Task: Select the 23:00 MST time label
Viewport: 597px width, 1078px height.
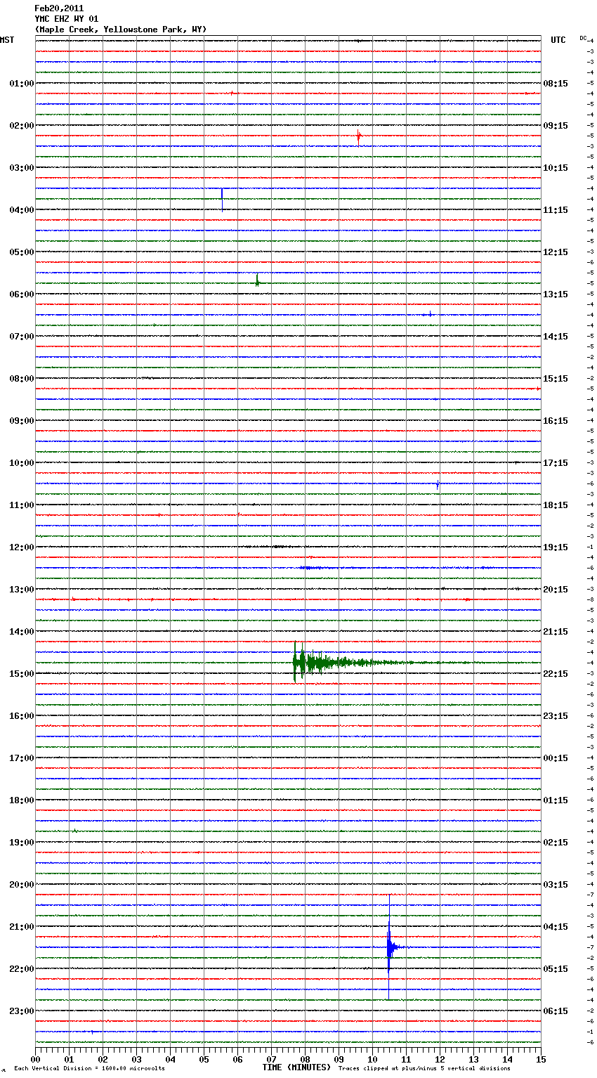Action: 22,1011
